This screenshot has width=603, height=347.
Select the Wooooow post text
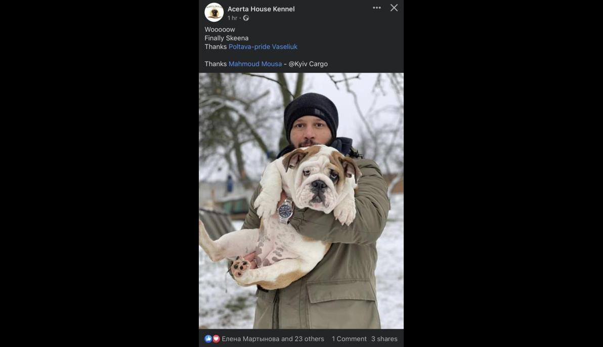pos(219,29)
